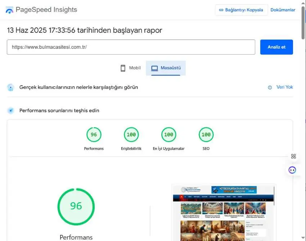This screenshot has height=241, width=306.
Task: Select the monitor icon on the Masaüstü tab
Action: click(154, 68)
